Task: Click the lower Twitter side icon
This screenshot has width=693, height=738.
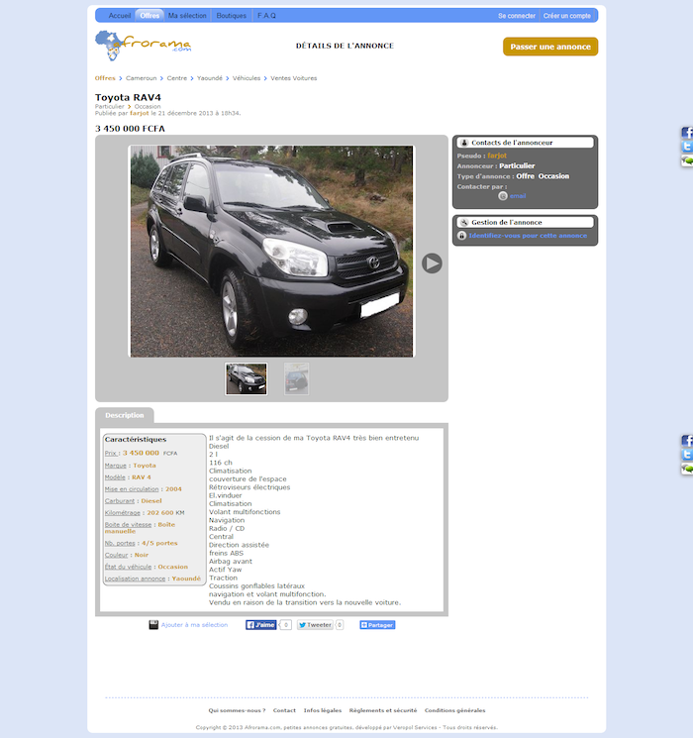Action: [687, 455]
